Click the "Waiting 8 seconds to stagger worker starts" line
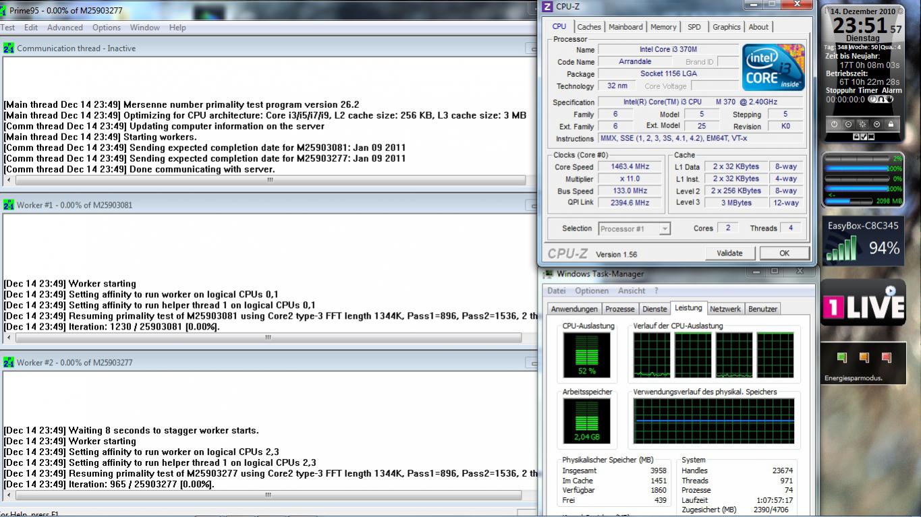Image resolution: width=921 pixels, height=517 pixels. click(x=132, y=431)
